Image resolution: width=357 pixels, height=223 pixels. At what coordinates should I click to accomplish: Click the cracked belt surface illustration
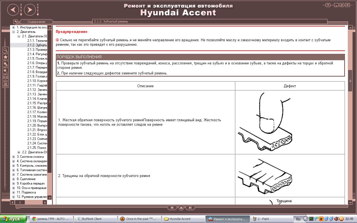click(265, 176)
